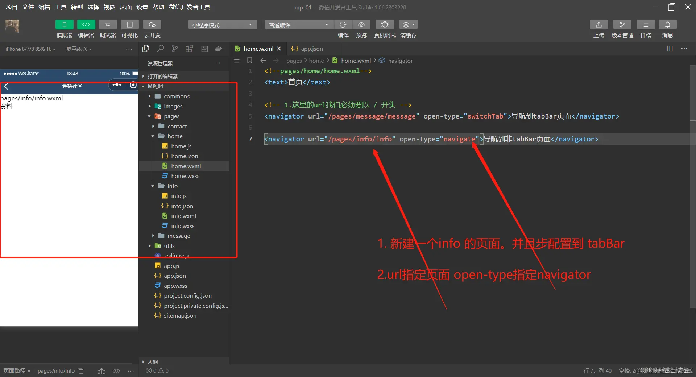Open cloud development (云开发)

pos(152,25)
